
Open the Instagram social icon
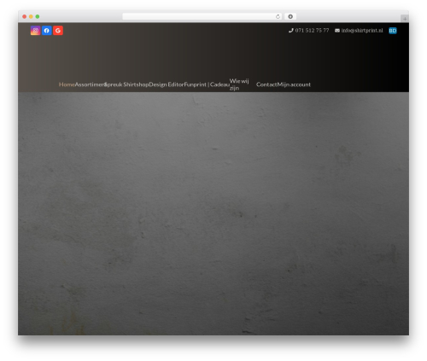coord(35,31)
